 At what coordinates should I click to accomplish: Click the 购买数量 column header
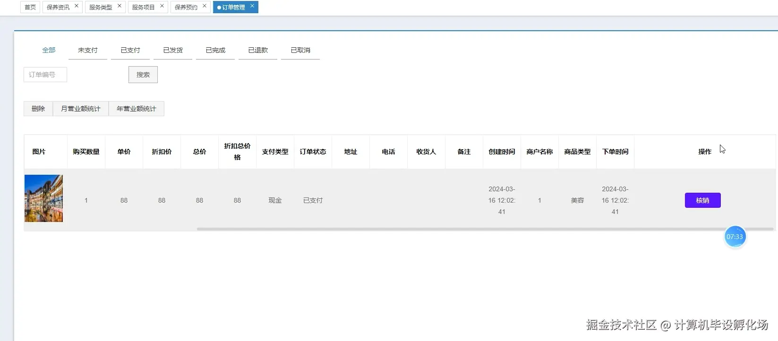pyautogui.click(x=86, y=152)
